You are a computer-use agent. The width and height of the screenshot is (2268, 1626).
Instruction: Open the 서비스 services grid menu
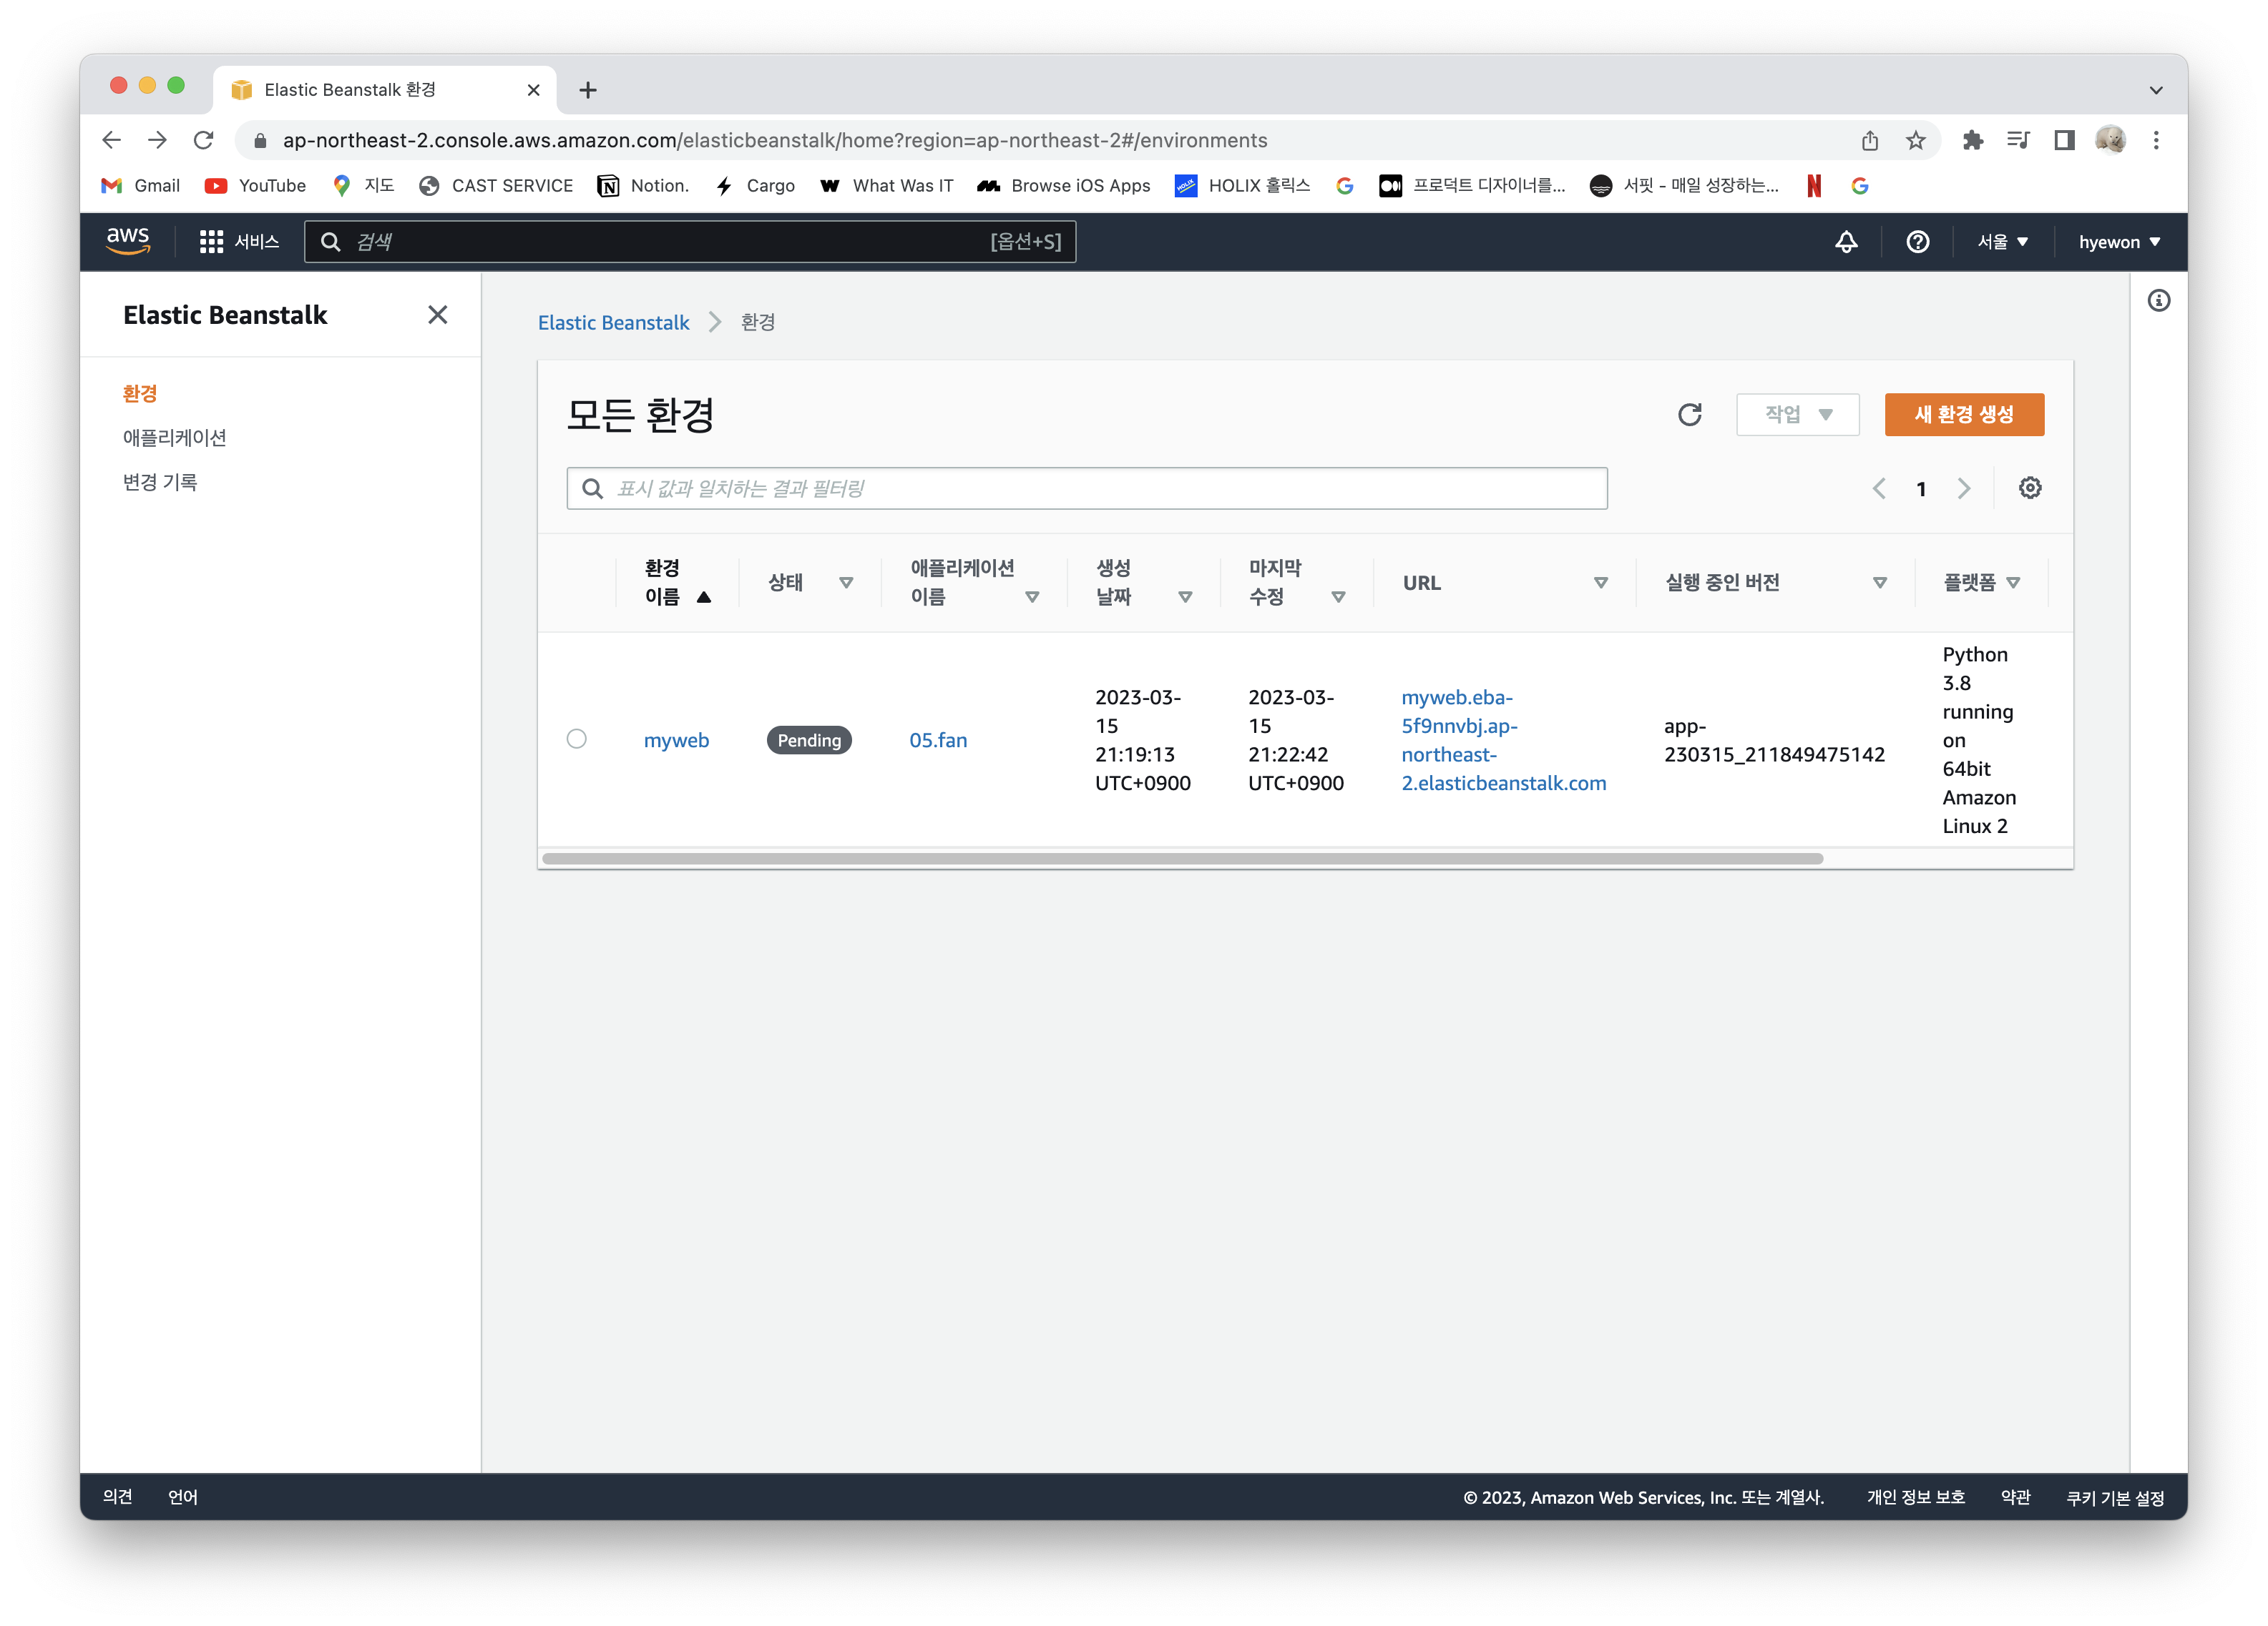tap(239, 242)
